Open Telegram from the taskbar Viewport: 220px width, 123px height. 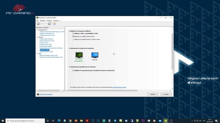(x=115, y=121)
